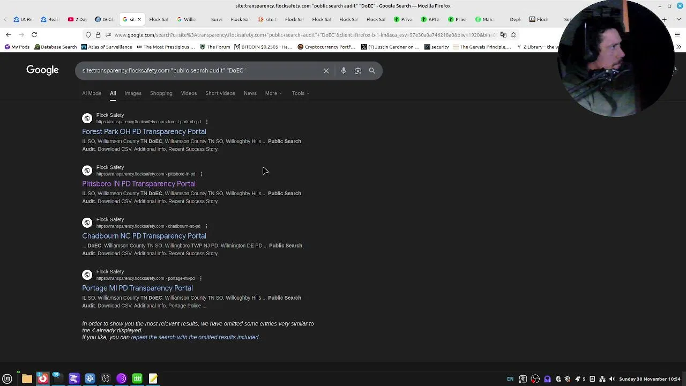Open tracking protection shield icon
Viewport: 686px width, 386px height.
(x=88, y=35)
